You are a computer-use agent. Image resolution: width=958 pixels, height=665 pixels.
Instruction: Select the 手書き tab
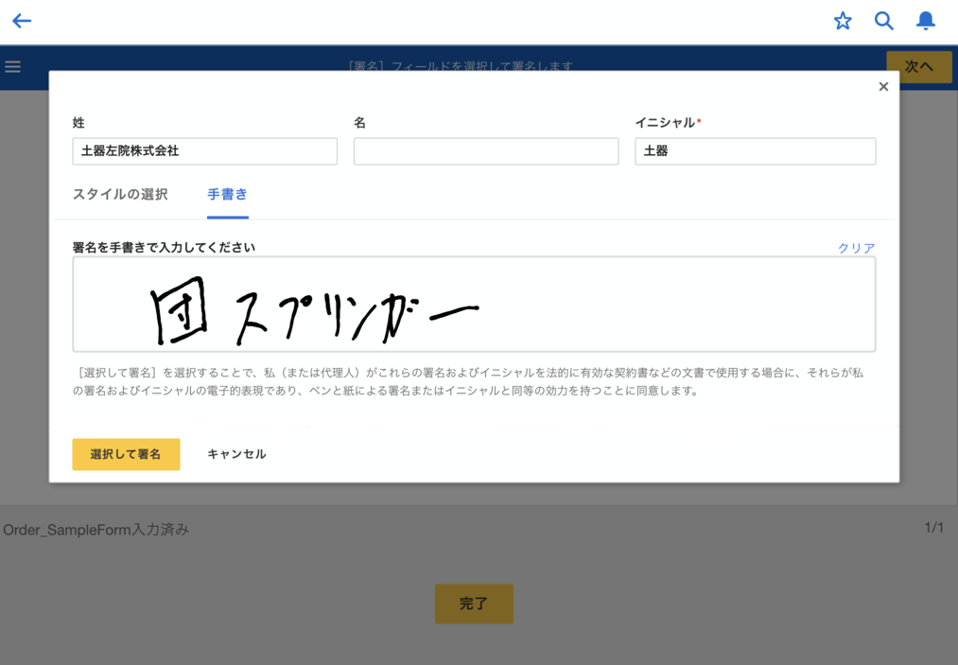click(227, 194)
